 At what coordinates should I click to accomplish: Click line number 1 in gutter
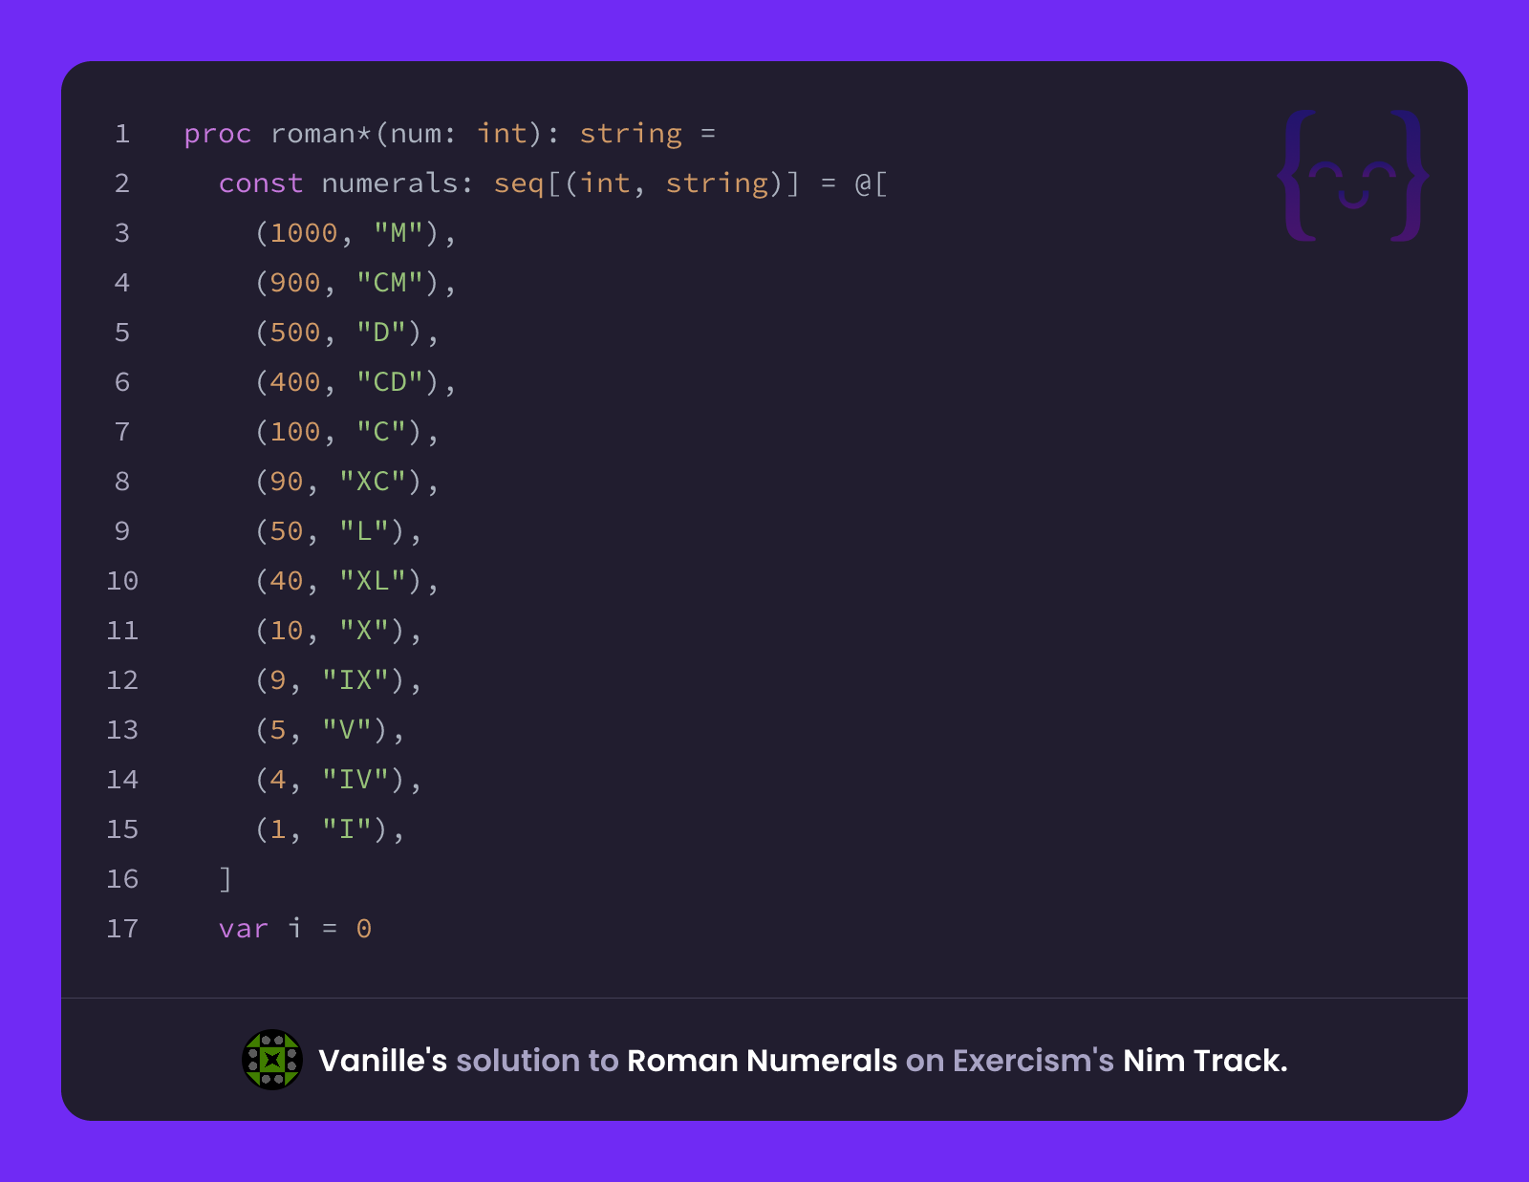122,134
